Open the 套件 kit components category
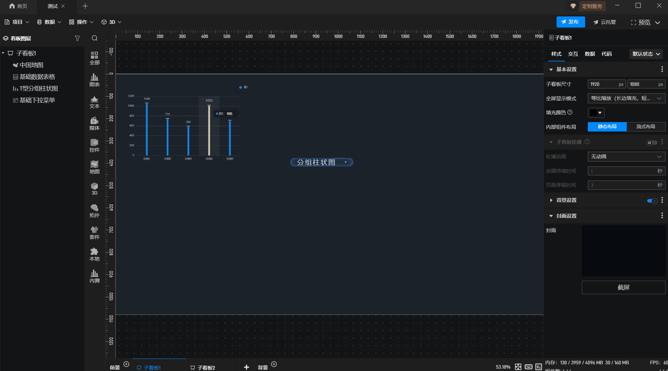The image size is (668, 371). pos(94,232)
